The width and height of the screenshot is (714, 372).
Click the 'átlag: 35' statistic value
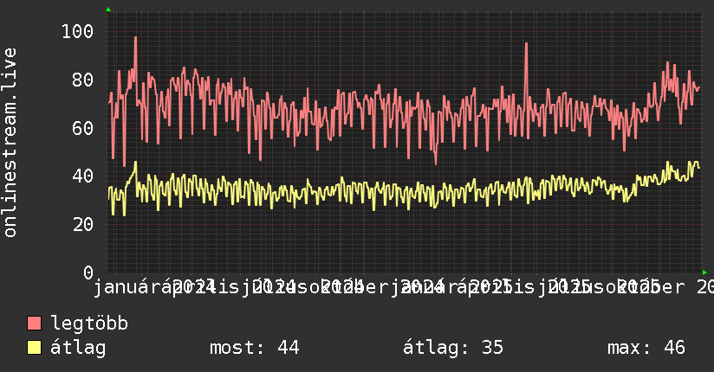point(453,348)
